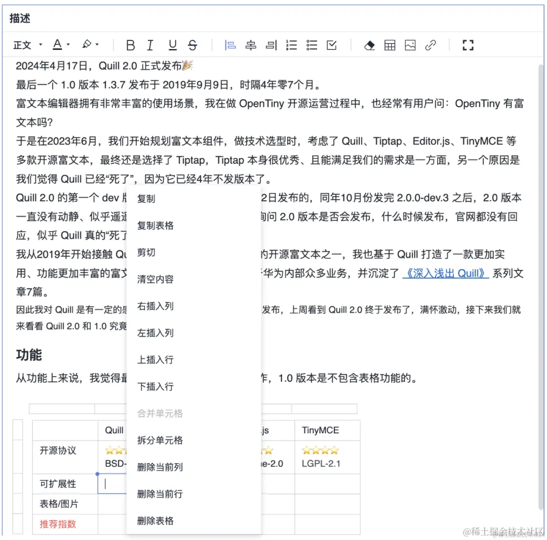Toggle underline formatting button
The height and width of the screenshot is (540, 547).
172,46
